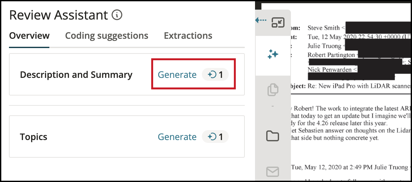Viewport: 412px width, 182px height.
Task: Open the Extractions tab
Action: pyautogui.click(x=188, y=36)
